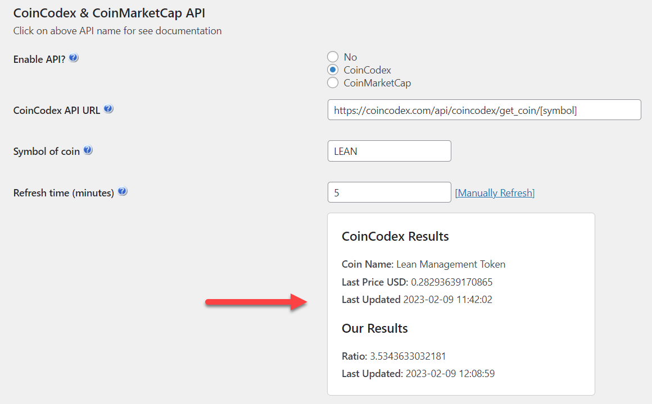Click help icon beside CoinCodex API URL
Viewport: 652px width, 404px height.
(x=108, y=109)
